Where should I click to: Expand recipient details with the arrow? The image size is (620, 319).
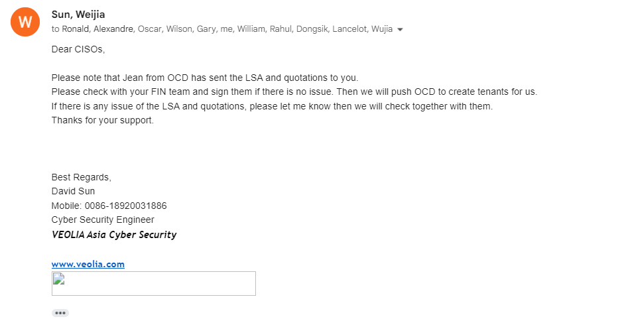click(x=400, y=30)
